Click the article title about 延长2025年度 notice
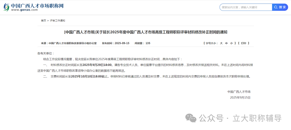The image size is (291, 130). [145, 32]
